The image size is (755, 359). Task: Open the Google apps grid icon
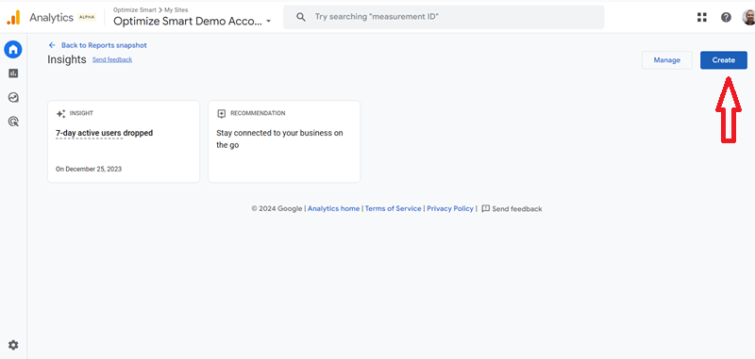click(702, 17)
